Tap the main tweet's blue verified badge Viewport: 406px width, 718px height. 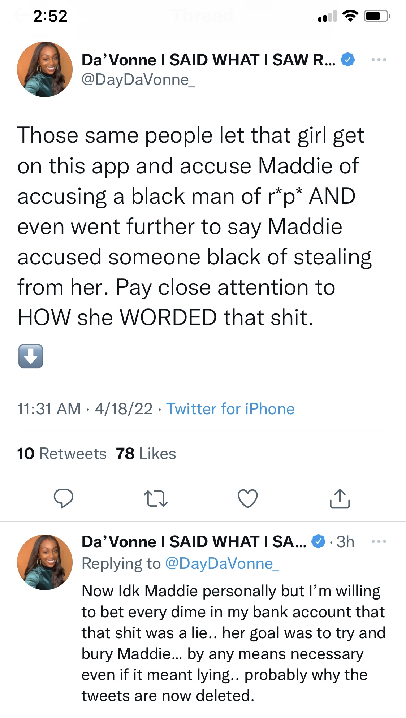point(347,60)
